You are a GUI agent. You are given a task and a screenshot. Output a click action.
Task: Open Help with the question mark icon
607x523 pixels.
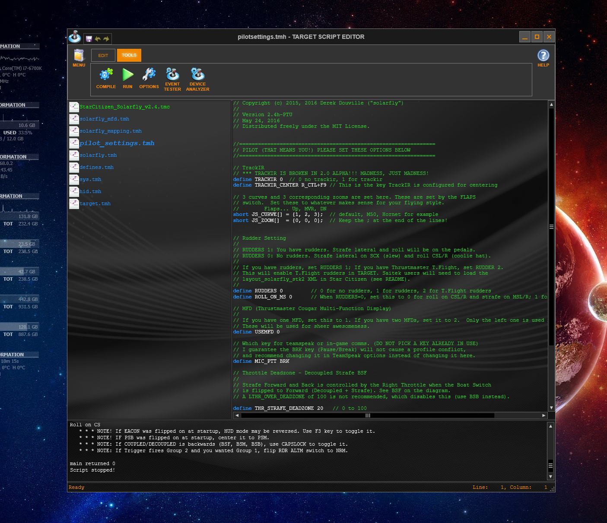[543, 55]
